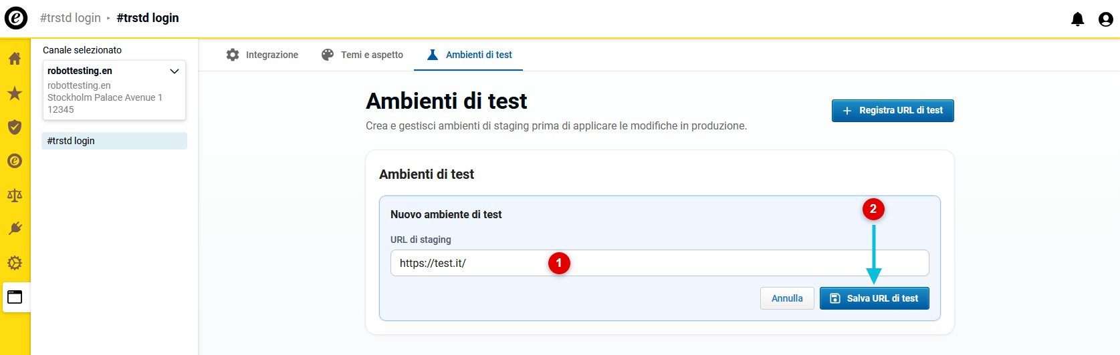Screen dimensions: 1120x355
Task: Open user account menu
Action: (1106, 19)
